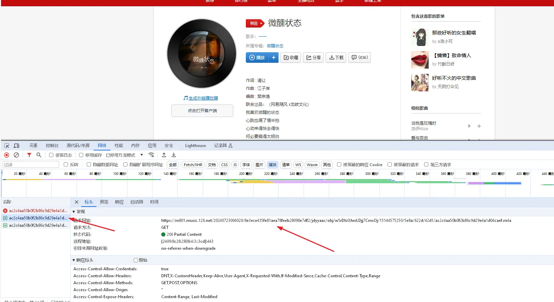Click the vinyl album cover image
The height and width of the screenshot is (302, 554).
[202, 54]
